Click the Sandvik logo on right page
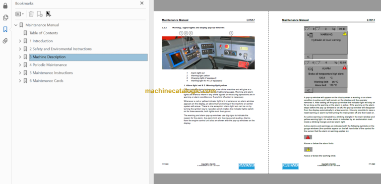Screen dimensions: 381x184 [x=290, y=166]
